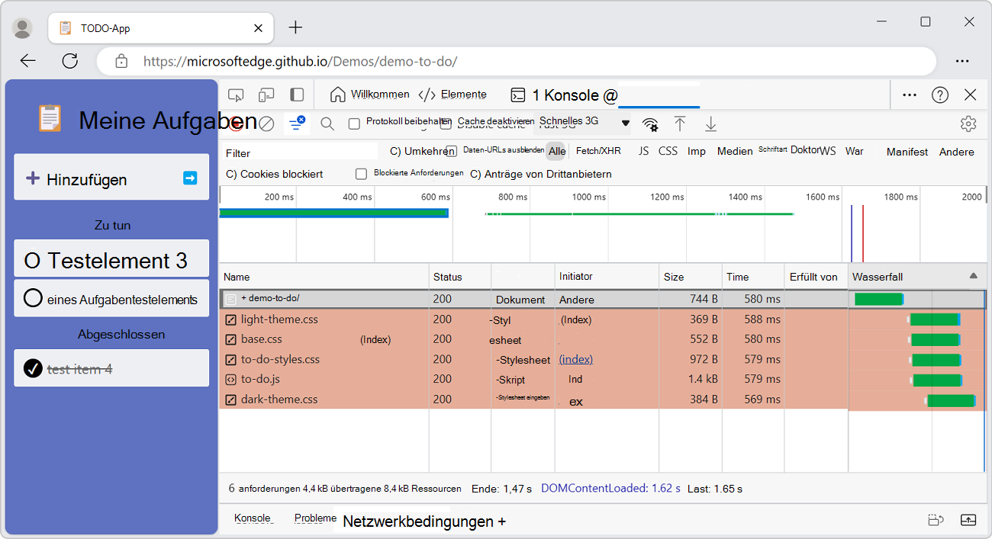The width and height of the screenshot is (992, 539).
Task: Click the (index) initiator link
Action: click(x=575, y=359)
